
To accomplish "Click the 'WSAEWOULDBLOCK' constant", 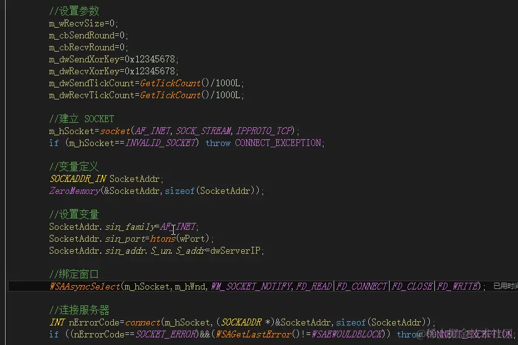I will click(347, 334).
